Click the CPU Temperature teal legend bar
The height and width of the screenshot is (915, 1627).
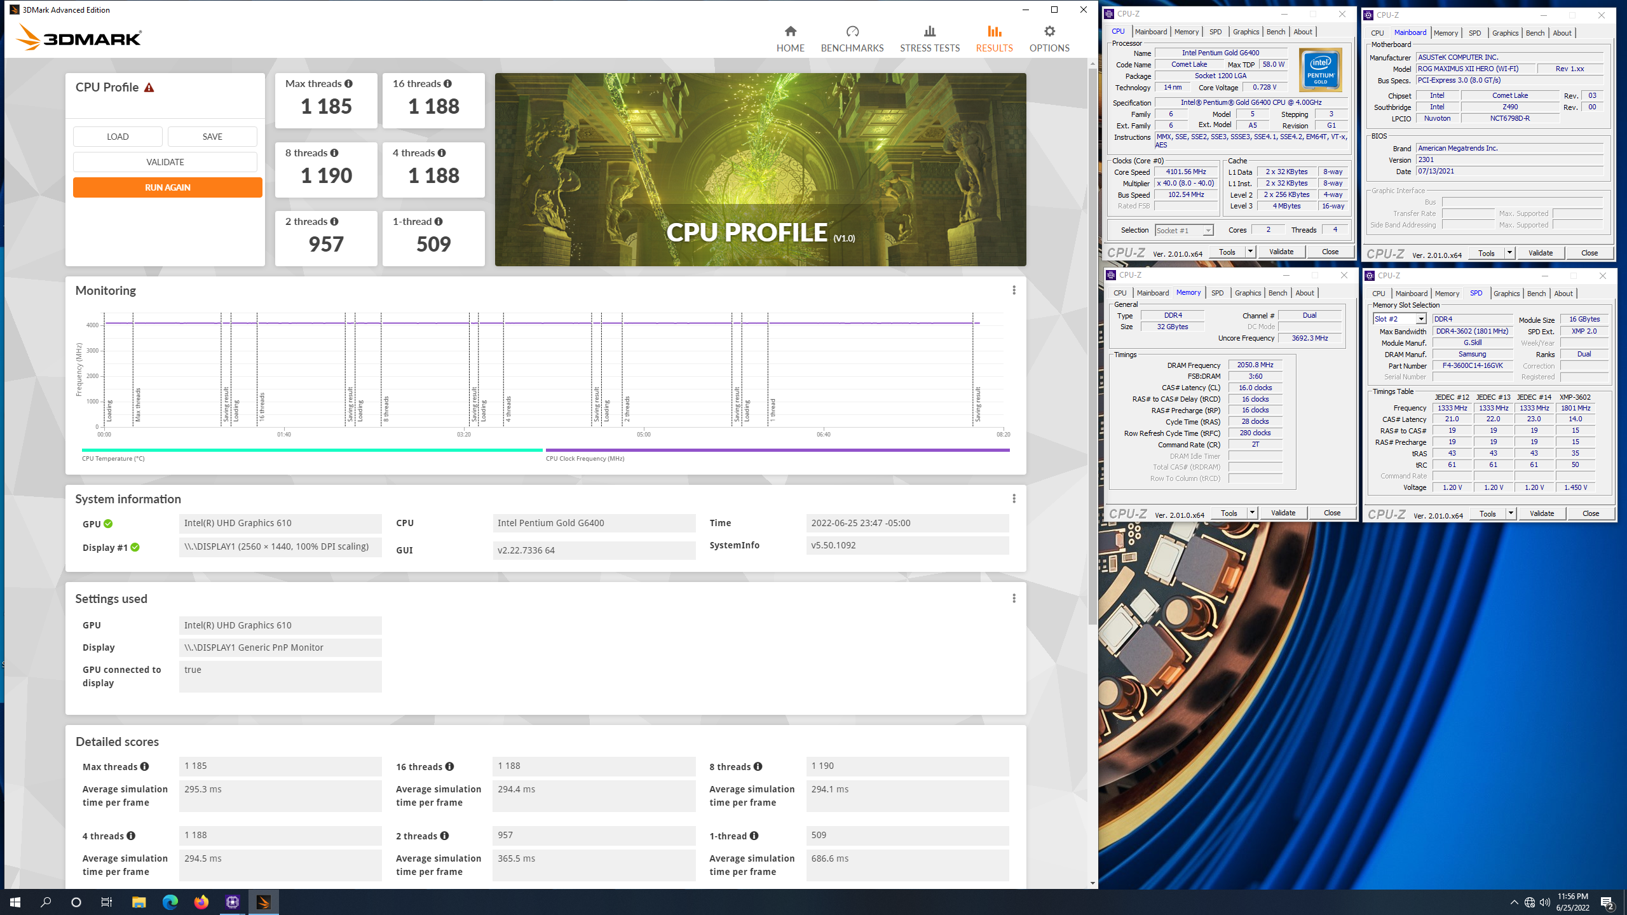click(x=312, y=450)
